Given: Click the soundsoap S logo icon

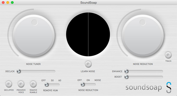Looking at the screenshot, I should [169, 87].
